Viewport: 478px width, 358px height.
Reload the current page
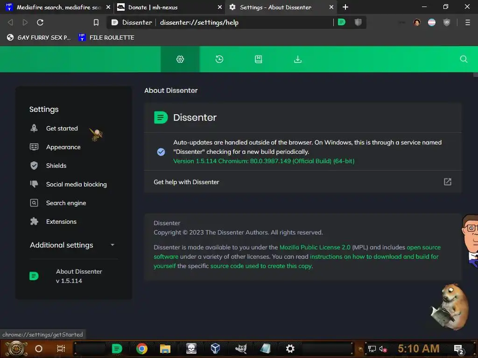pos(40,22)
